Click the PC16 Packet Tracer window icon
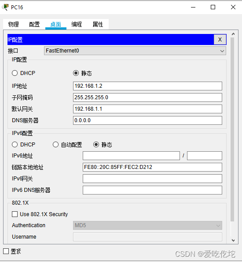 pyautogui.click(x=5, y=7)
